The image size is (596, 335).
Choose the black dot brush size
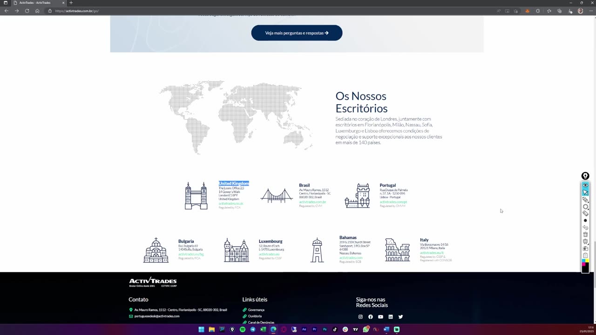(x=585, y=221)
